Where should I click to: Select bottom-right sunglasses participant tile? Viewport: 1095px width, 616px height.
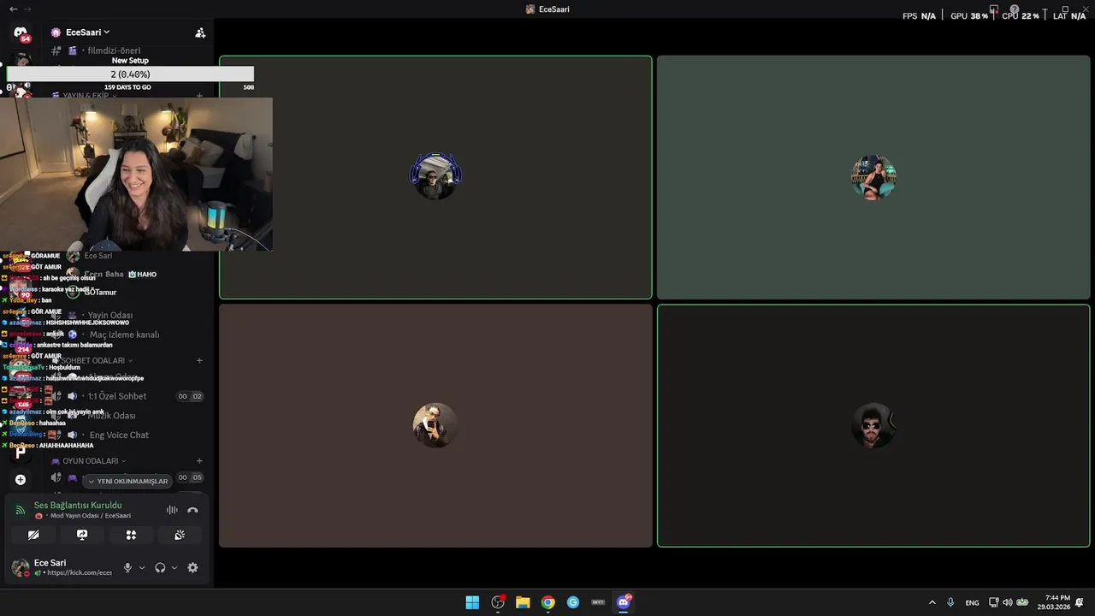coord(873,425)
